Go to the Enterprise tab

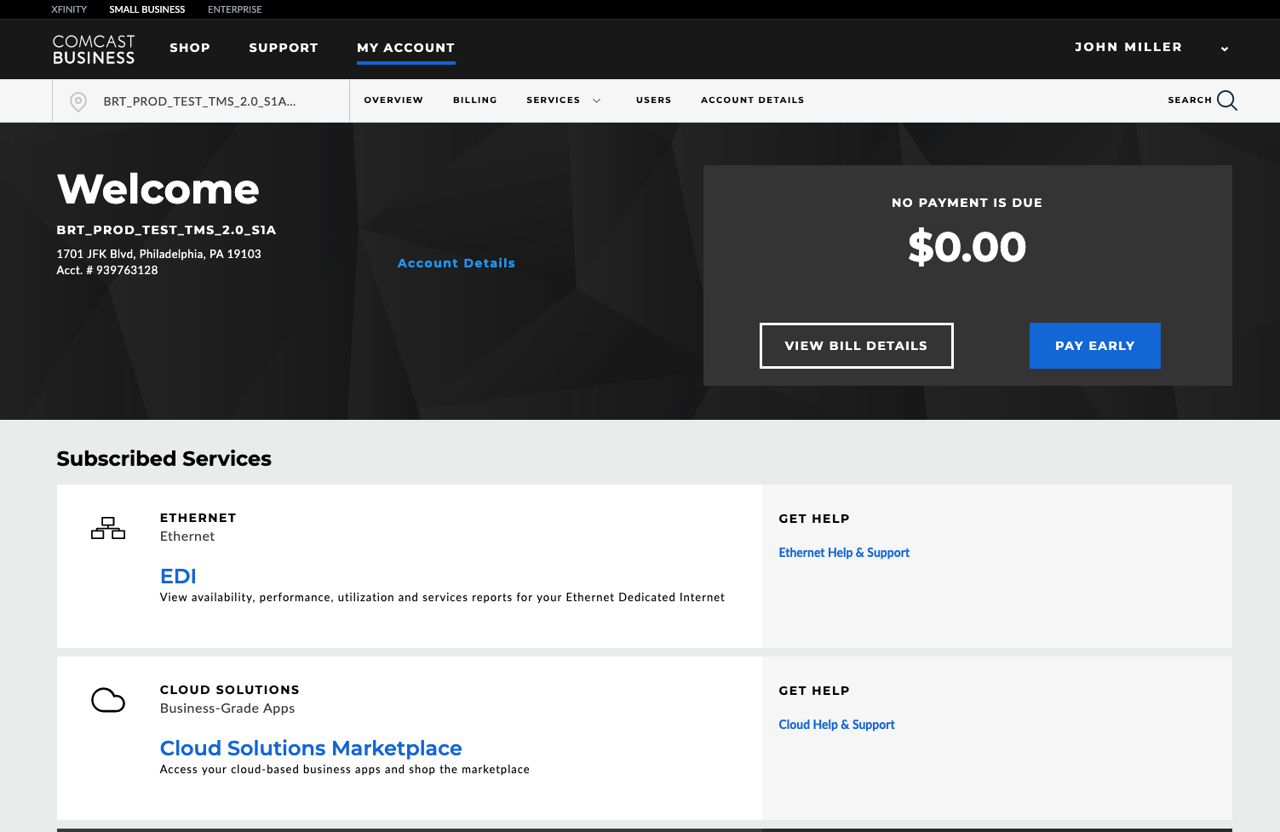click(235, 9)
